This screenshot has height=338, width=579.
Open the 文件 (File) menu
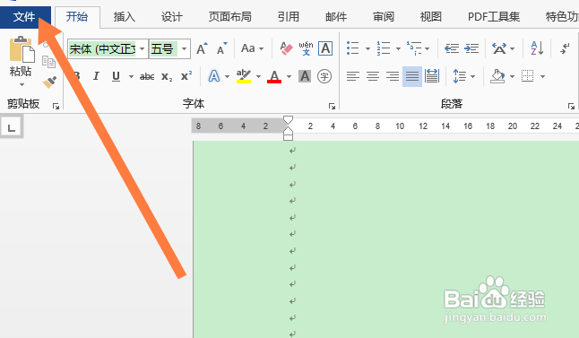[25, 17]
